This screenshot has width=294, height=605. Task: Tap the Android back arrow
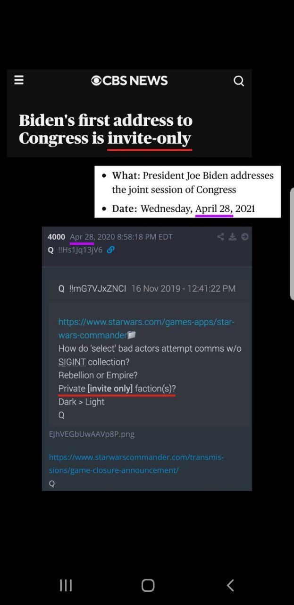click(x=230, y=585)
